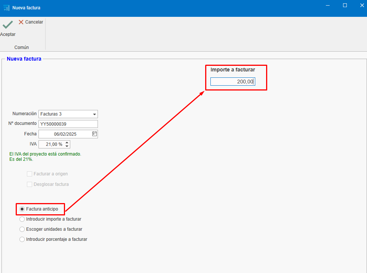Viewport: 367px width, 273px height.
Task: Select the Factura anticipo radio option
Action: pos(22,209)
